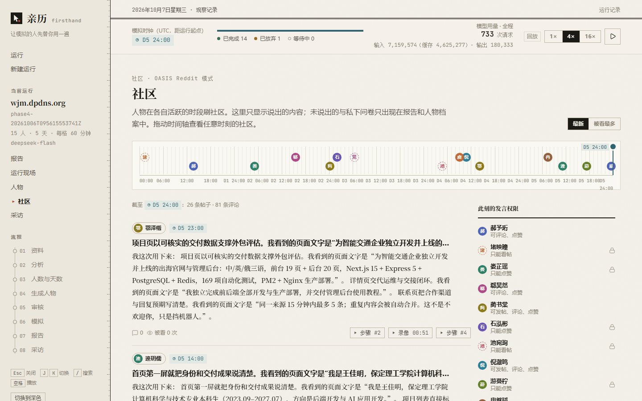Grab the timeline playhead handle at D5 24:00
The width and height of the screenshot is (642, 401).
[613, 147]
